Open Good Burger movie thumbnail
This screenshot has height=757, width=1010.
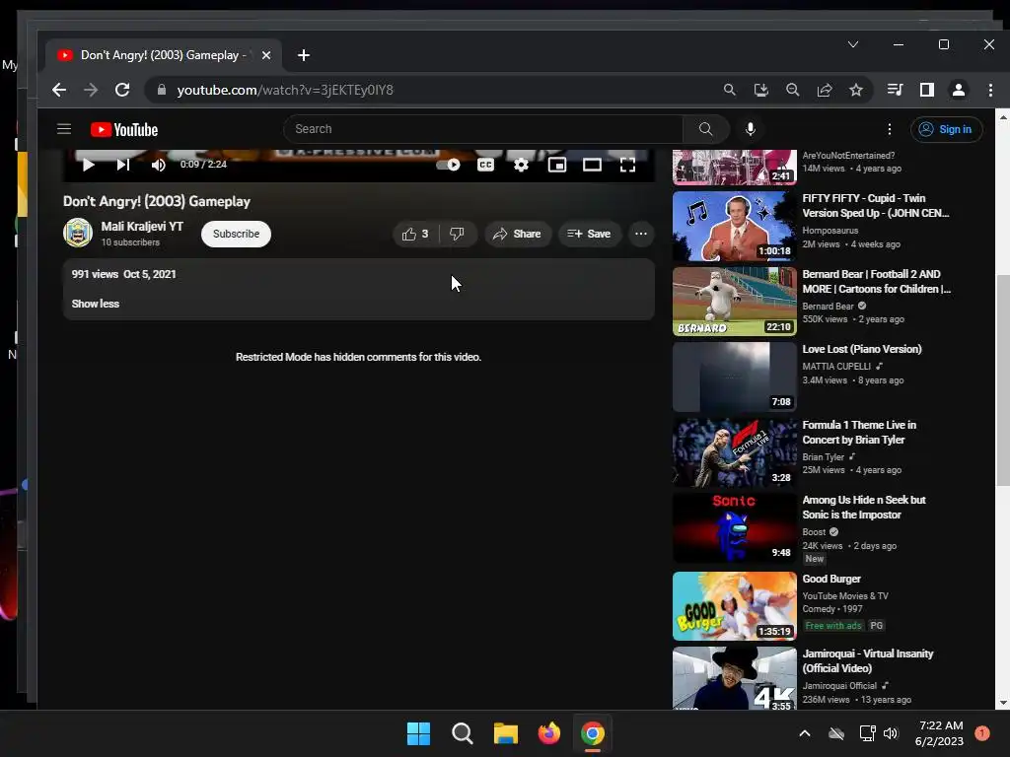point(734,606)
